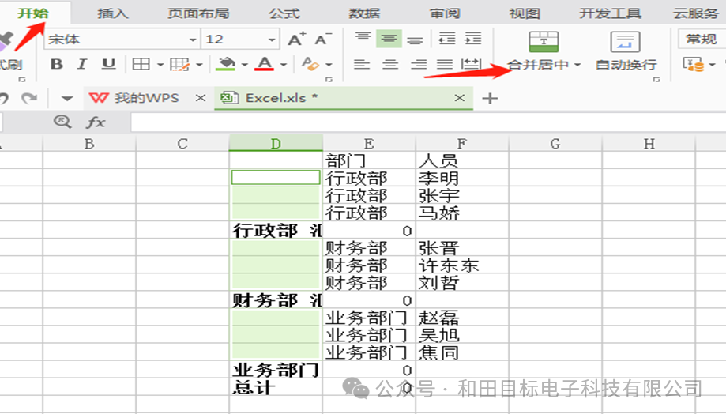726x418 pixels.
Task: Open the 数据 ribbon tab
Action: pyautogui.click(x=364, y=13)
